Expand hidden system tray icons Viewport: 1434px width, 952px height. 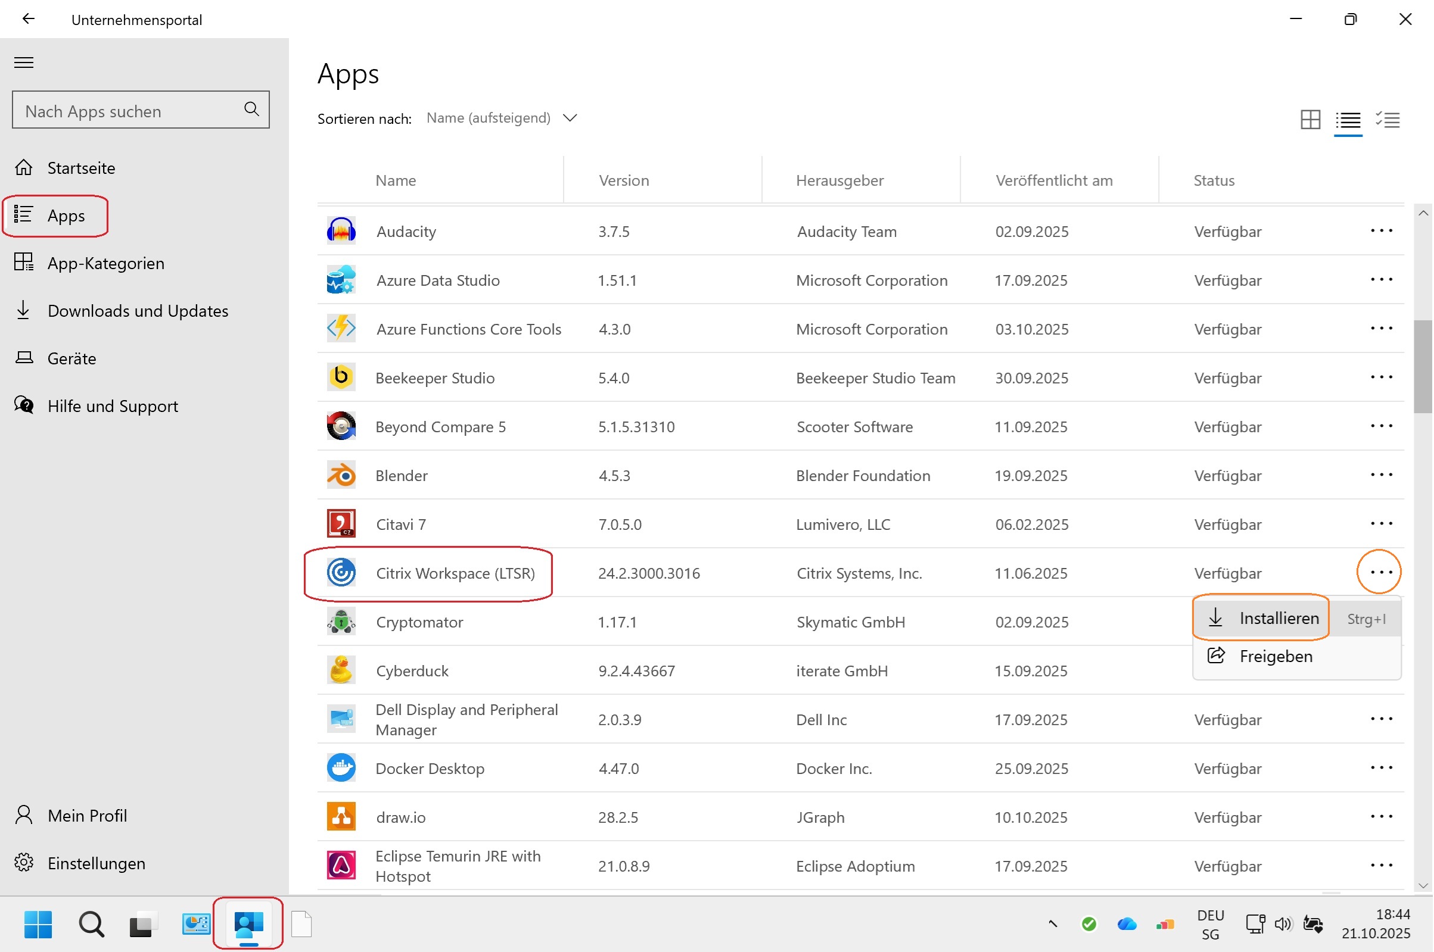[1052, 923]
